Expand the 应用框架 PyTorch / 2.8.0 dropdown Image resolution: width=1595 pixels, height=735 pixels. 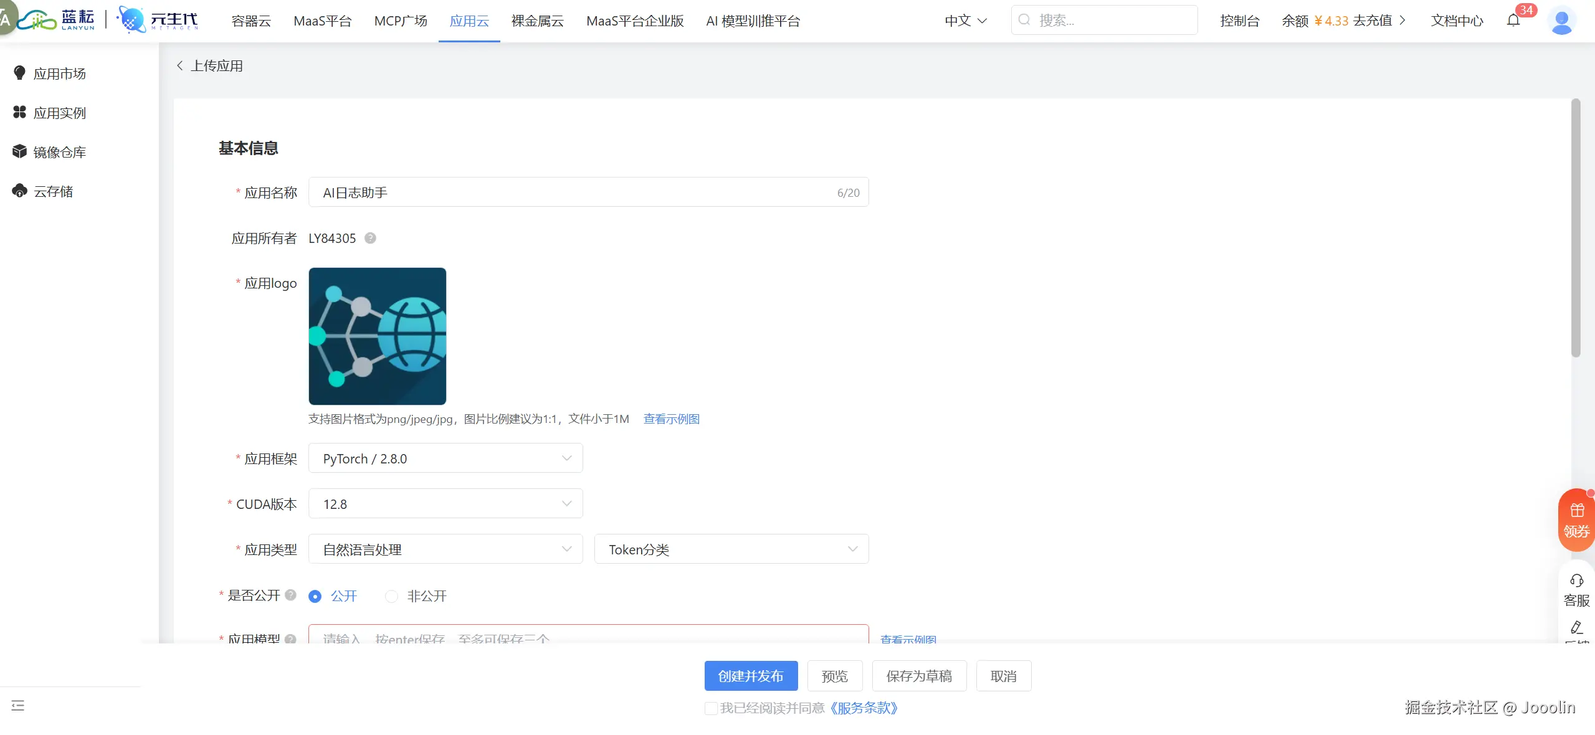tap(445, 458)
